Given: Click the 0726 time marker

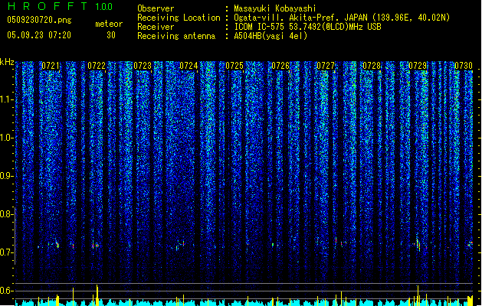Looking at the screenshot, I should [x=280, y=66].
